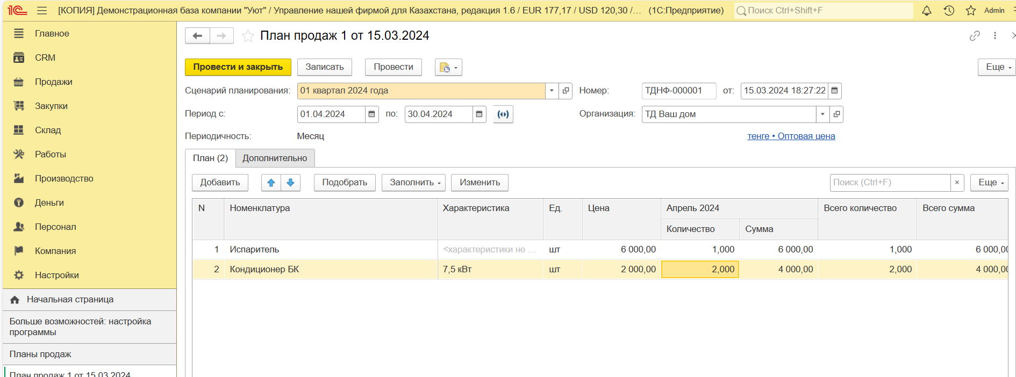Open the Заполнить dropdown button
Viewport: 1016px width, 377px height.
(414, 183)
